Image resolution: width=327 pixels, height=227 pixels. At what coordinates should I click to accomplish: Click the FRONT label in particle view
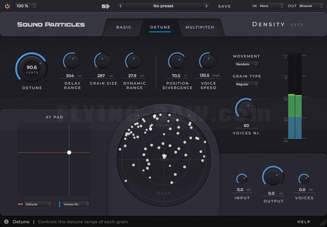tap(164, 125)
